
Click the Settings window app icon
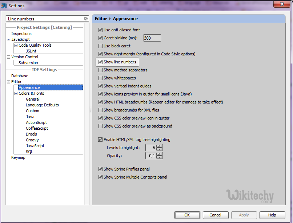point(4,5)
